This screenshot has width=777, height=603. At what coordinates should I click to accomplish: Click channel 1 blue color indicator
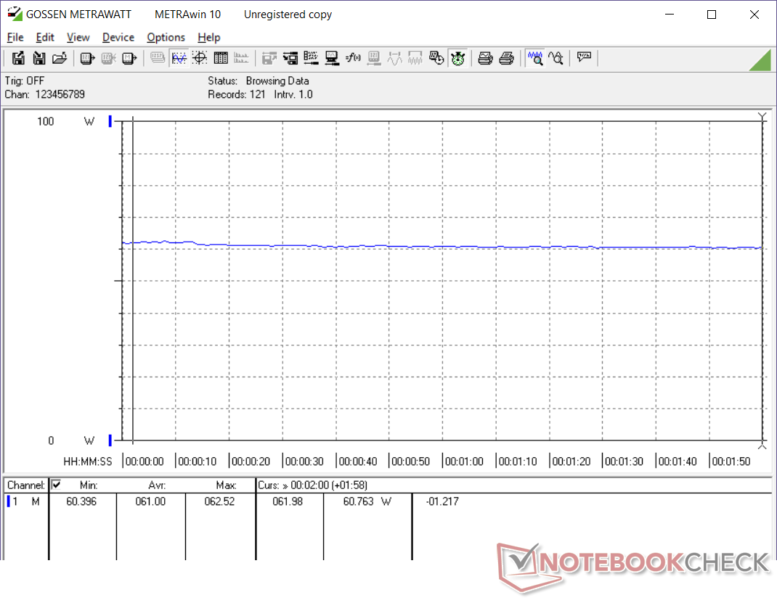click(x=9, y=501)
